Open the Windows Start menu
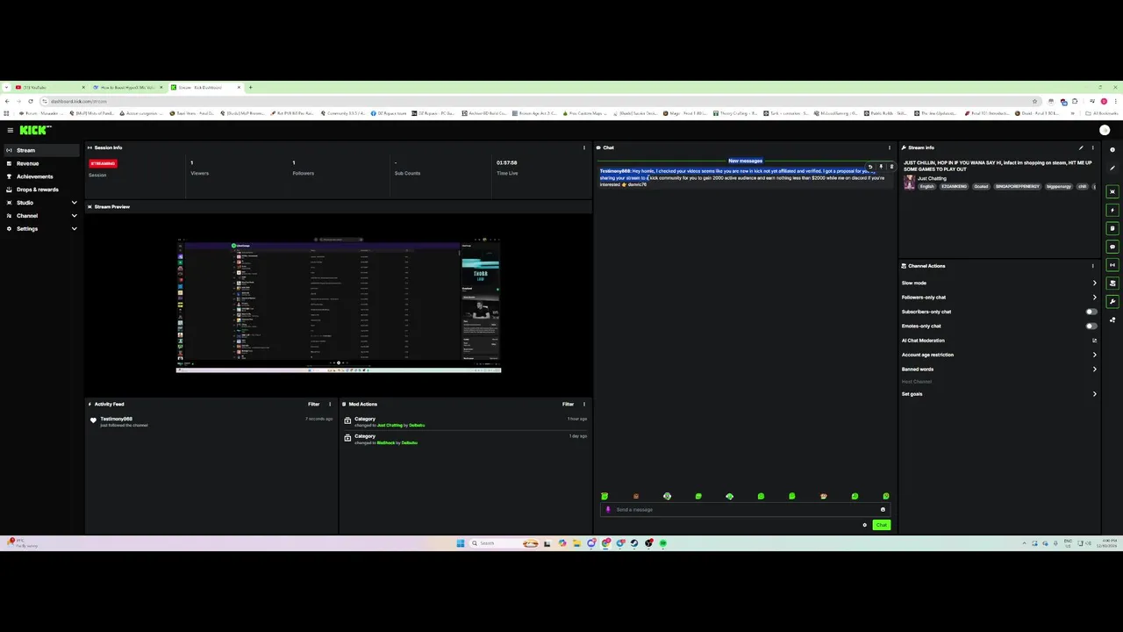 (x=461, y=543)
